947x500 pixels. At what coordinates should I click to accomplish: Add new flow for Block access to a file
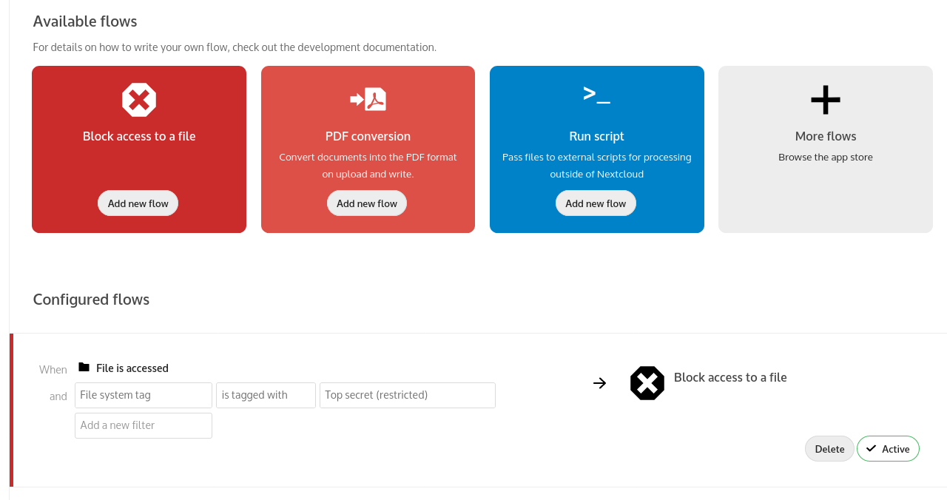(138, 203)
